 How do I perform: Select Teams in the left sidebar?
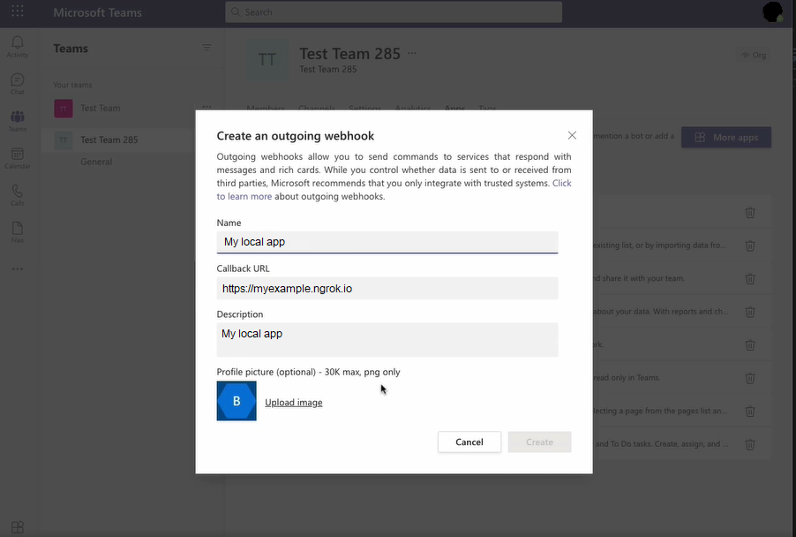(x=18, y=121)
